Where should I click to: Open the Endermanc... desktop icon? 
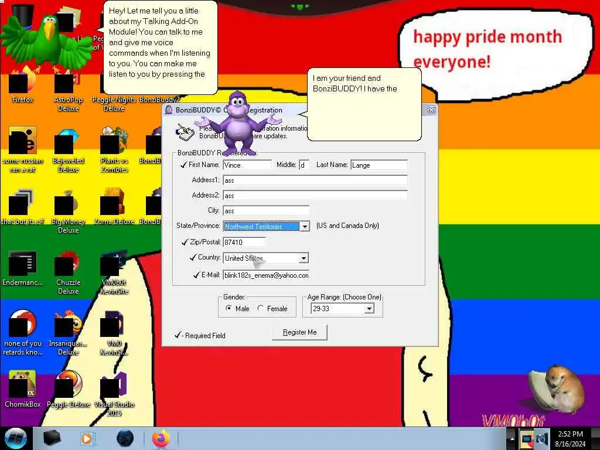(x=23, y=268)
